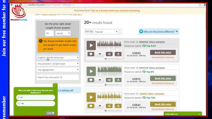Play sample for voice actor NRH1UK
The width and height of the screenshot is (212, 119).
(91, 71)
